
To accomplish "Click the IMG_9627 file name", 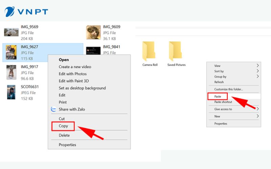I will click(x=29, y=47).
